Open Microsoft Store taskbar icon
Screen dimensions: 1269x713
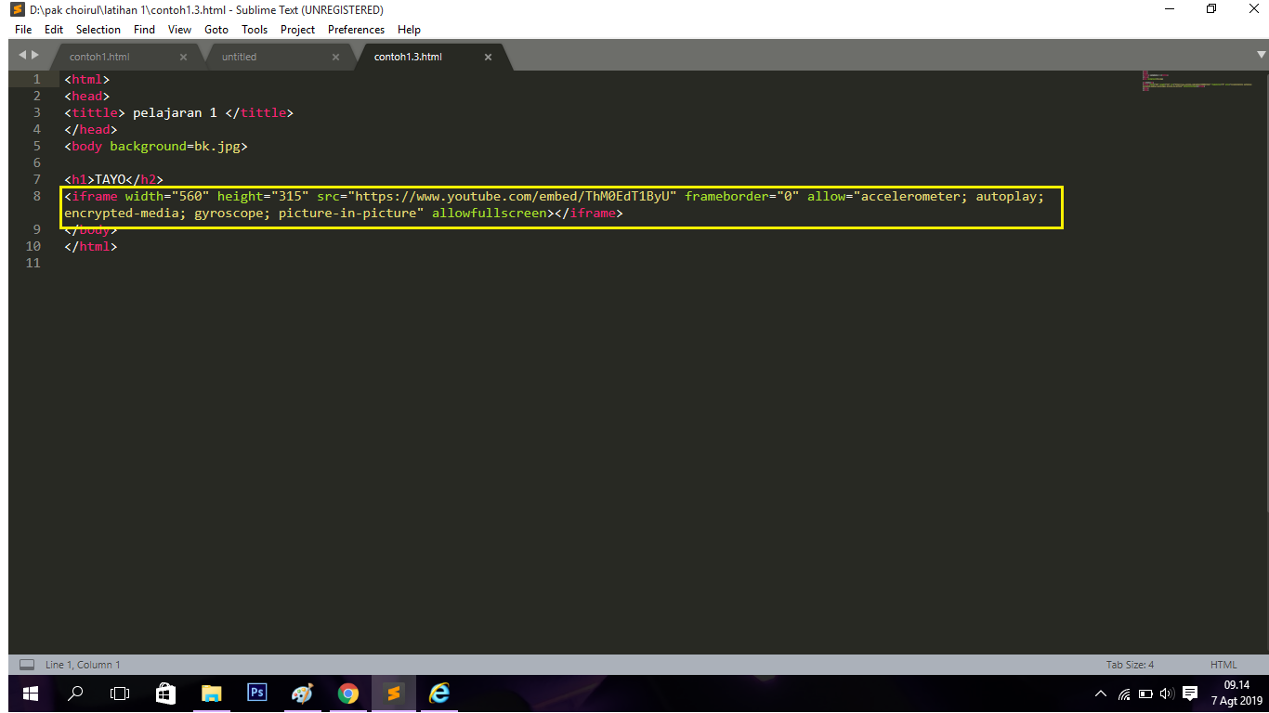(x=166, y=694)
